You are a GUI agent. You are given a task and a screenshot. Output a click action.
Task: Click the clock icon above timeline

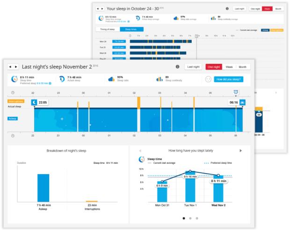(13, 92)
